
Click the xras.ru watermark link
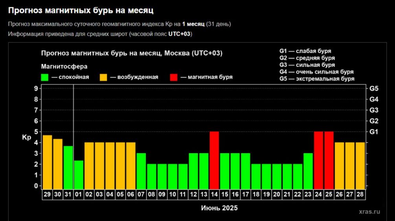(x=369, y=212)
